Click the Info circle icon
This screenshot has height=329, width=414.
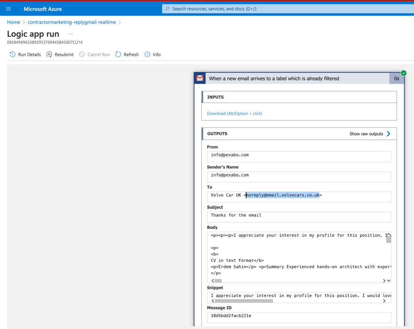pos(147,55)
